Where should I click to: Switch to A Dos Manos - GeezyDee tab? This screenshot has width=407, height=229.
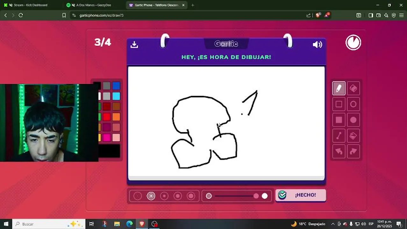tap(94, 5)
